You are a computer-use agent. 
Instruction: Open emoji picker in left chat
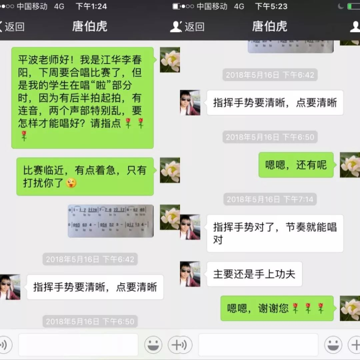pyautogui.click(x=153, y=345)
